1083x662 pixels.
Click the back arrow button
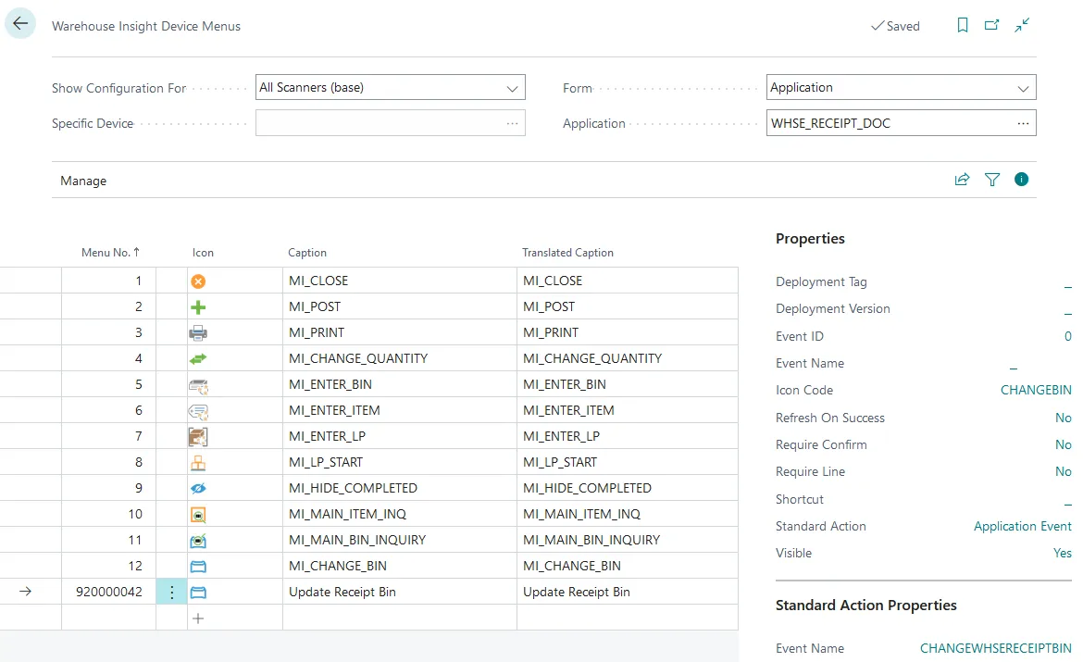(x=20, y=25)
